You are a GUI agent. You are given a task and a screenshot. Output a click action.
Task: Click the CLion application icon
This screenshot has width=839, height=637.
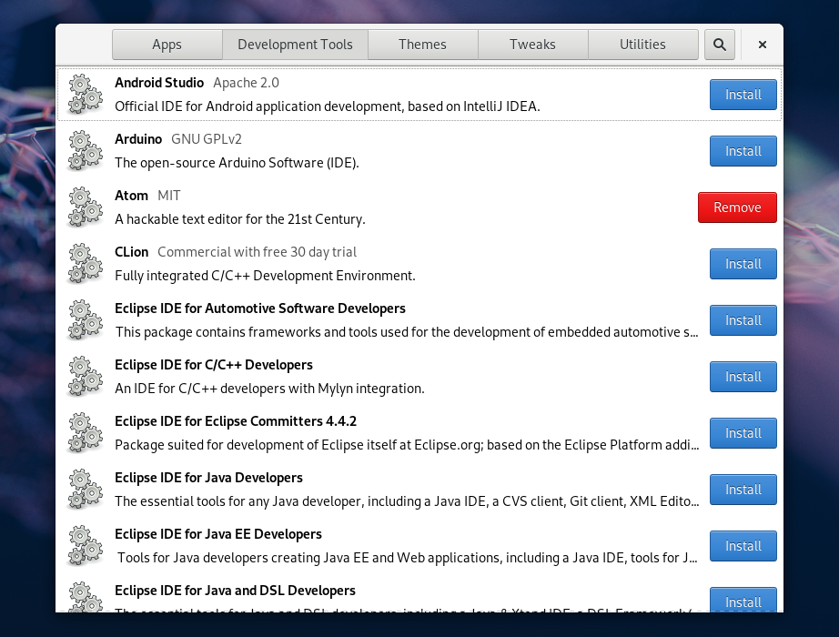point(85,263)
